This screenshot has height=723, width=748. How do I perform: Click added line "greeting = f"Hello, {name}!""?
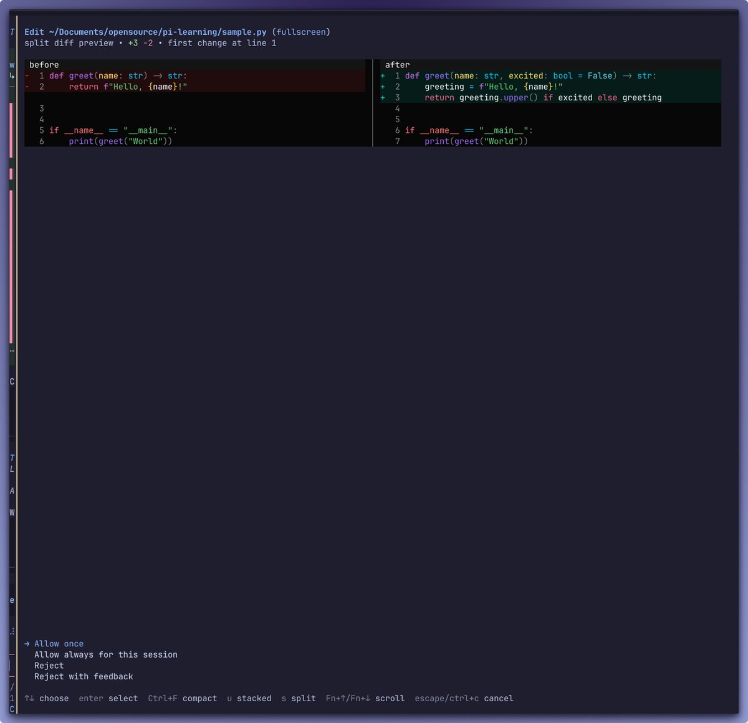[550, 87]
